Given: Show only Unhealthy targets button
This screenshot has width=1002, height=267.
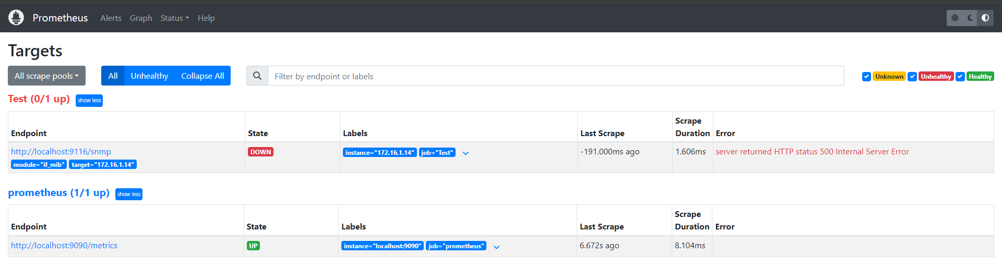Looking at the screenshot, I should [x=149, y=76].
